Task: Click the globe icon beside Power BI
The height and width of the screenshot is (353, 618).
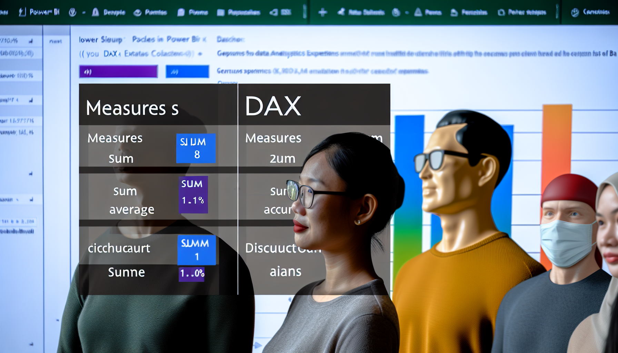Action: coord(72,12)
